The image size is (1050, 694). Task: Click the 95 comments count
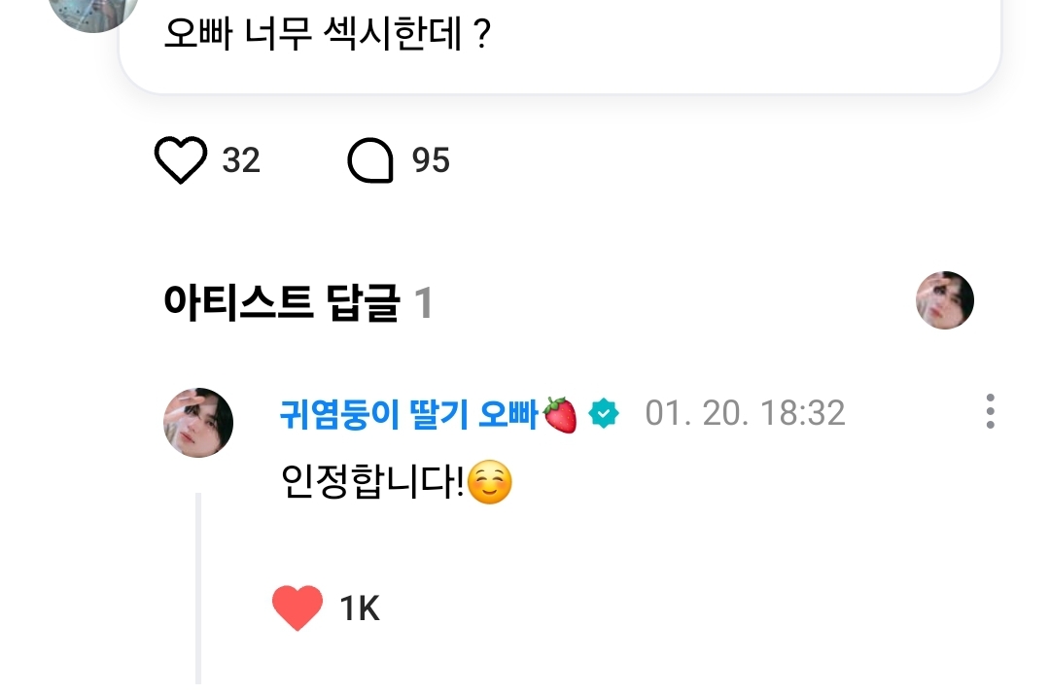[431, 160]
